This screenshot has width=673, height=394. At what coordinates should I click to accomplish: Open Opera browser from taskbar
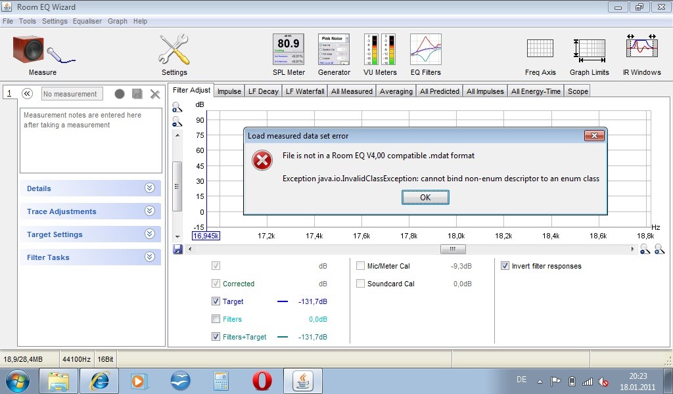point(262,381)
